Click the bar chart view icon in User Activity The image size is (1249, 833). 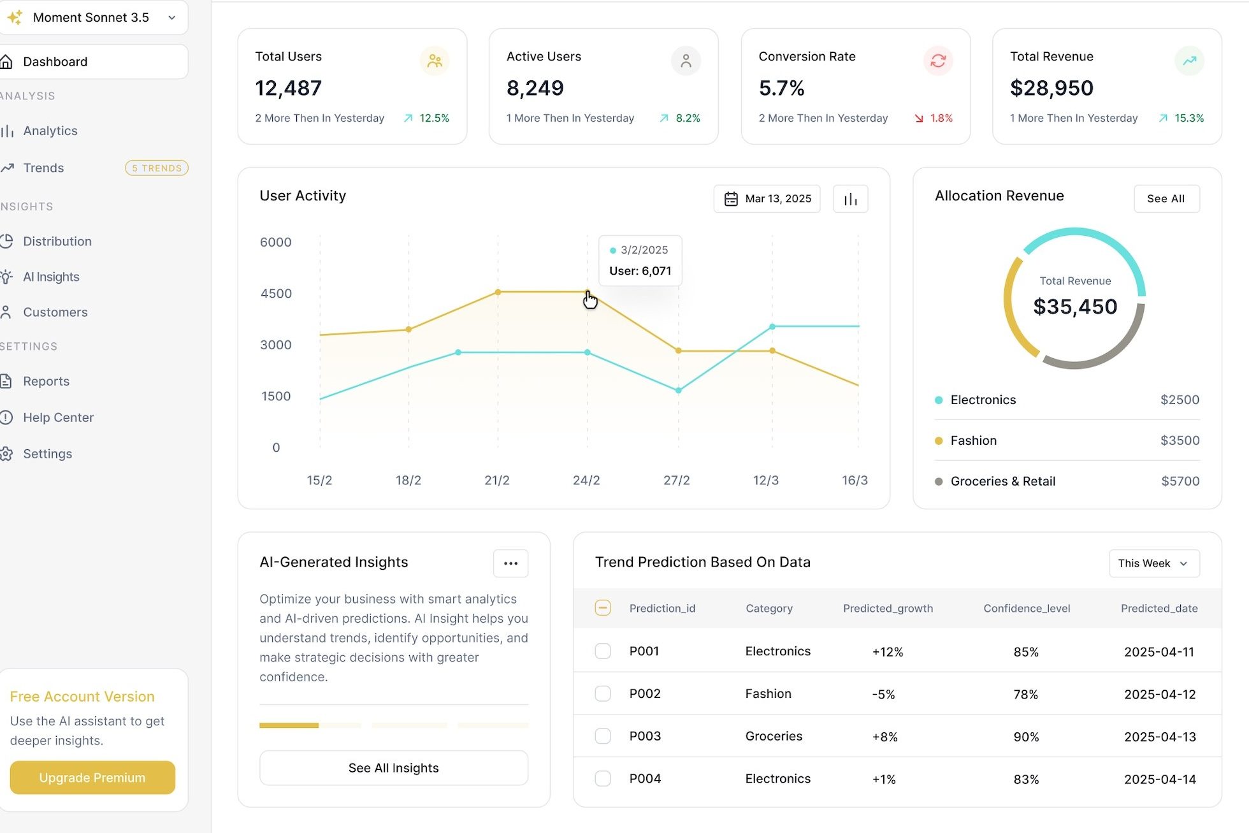click(x=850, y=199)
